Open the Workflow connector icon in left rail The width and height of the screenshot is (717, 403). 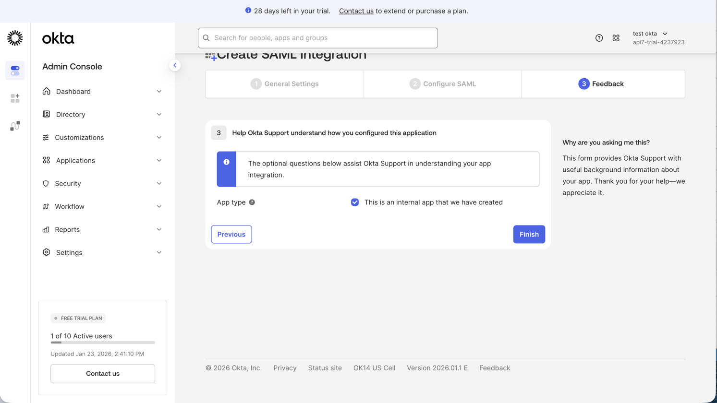click(15, 126)
